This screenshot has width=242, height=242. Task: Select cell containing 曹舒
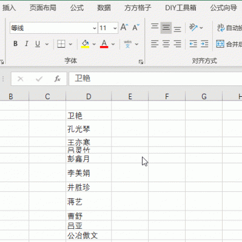click(89, 216)
